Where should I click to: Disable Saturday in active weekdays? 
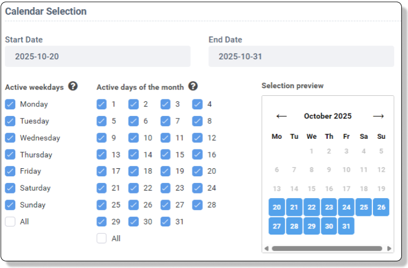10,188
